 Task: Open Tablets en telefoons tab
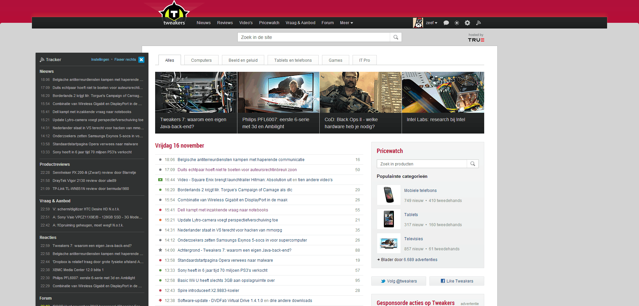point(293,60)
